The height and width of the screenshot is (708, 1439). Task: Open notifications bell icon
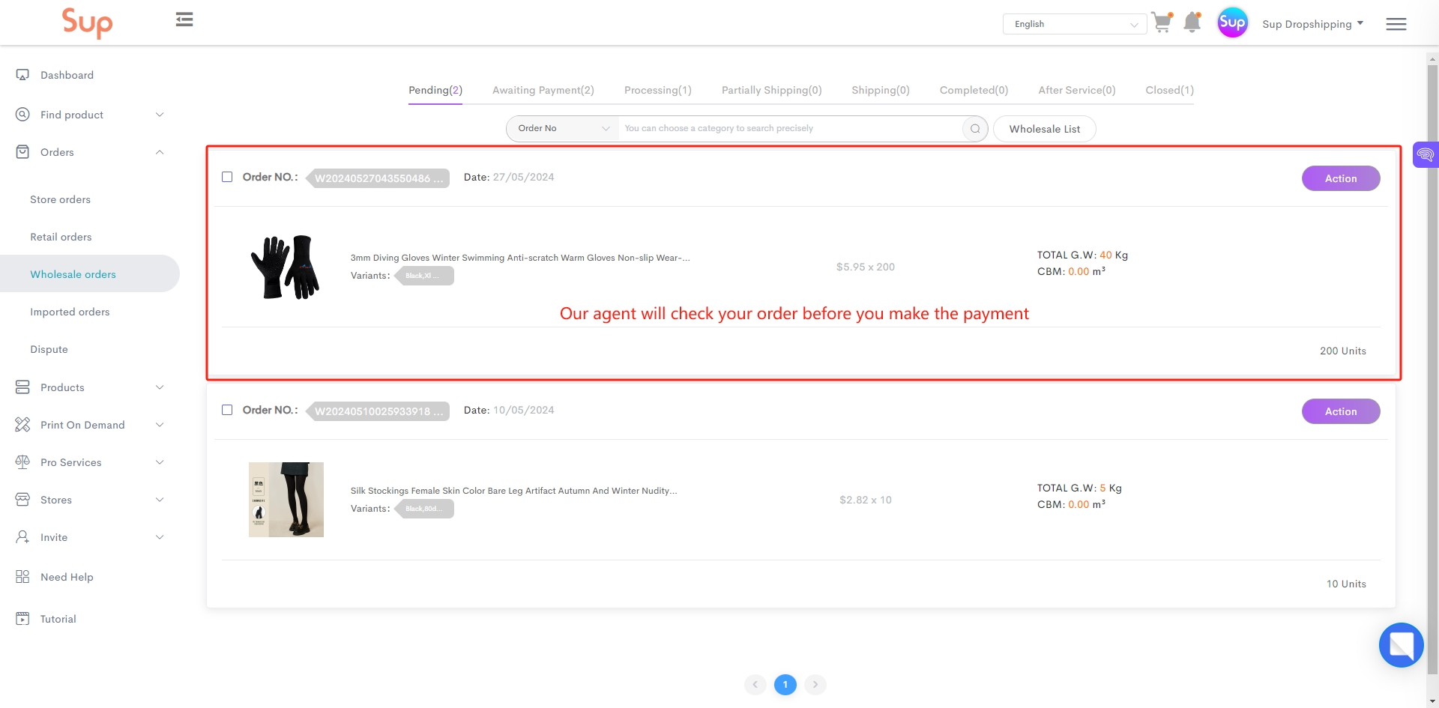click(x=1192, y=22)
